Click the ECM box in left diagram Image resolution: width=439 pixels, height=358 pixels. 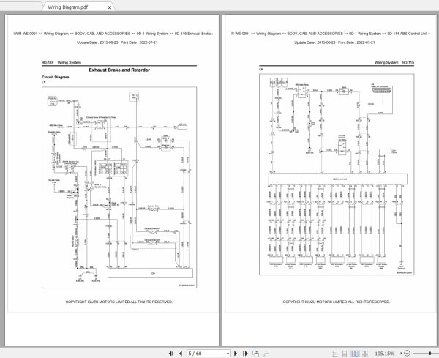(x=150, y=273)
